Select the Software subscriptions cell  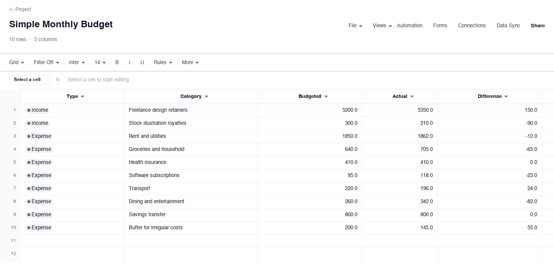click(x=191, y=176)
